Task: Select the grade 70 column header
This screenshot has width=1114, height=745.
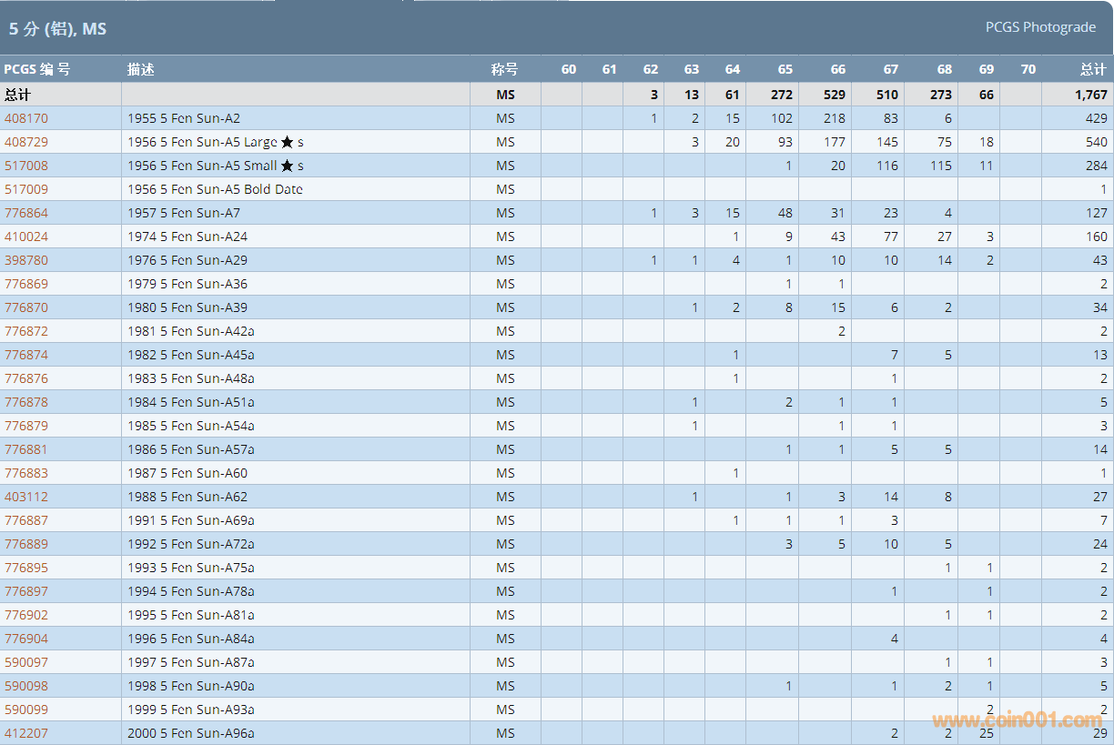Action: (1028, 69)
